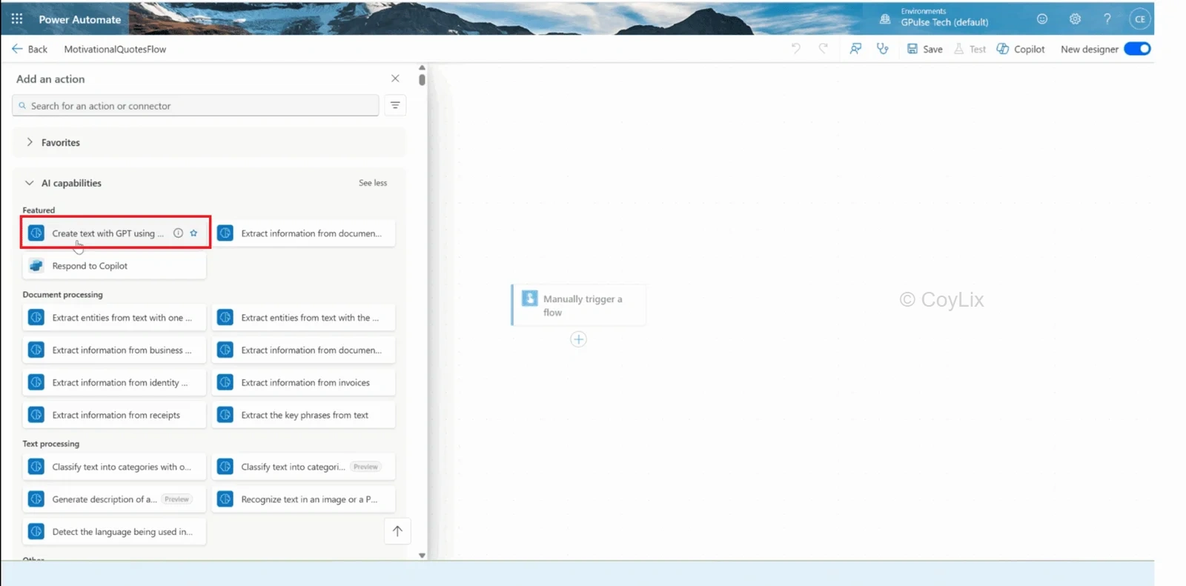Choose Generate description of a... Preview action
The image size is (1186, 586).
pos(114,499)
